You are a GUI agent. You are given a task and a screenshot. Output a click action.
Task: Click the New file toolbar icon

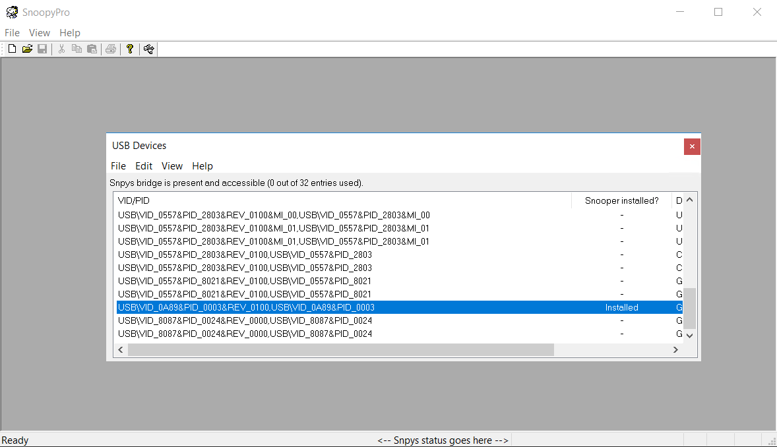click(13, 49)
